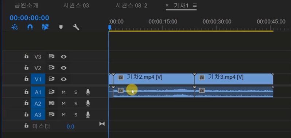This screenshot has height=138, width=291.
Task: Click the playhead timecode 00:00:00:00
Action: [x=29, y=18]
